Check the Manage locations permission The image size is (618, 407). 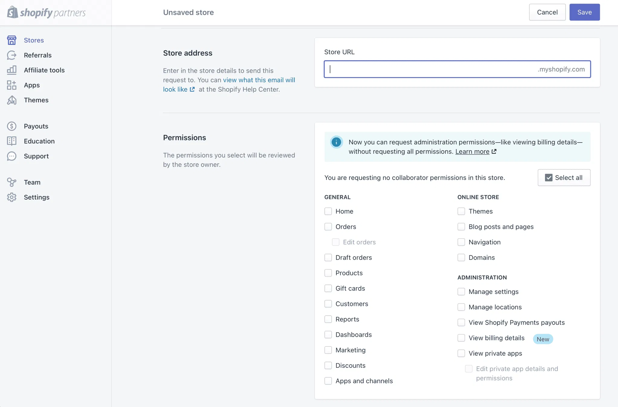pyautogui.click(x=461, y=307)
